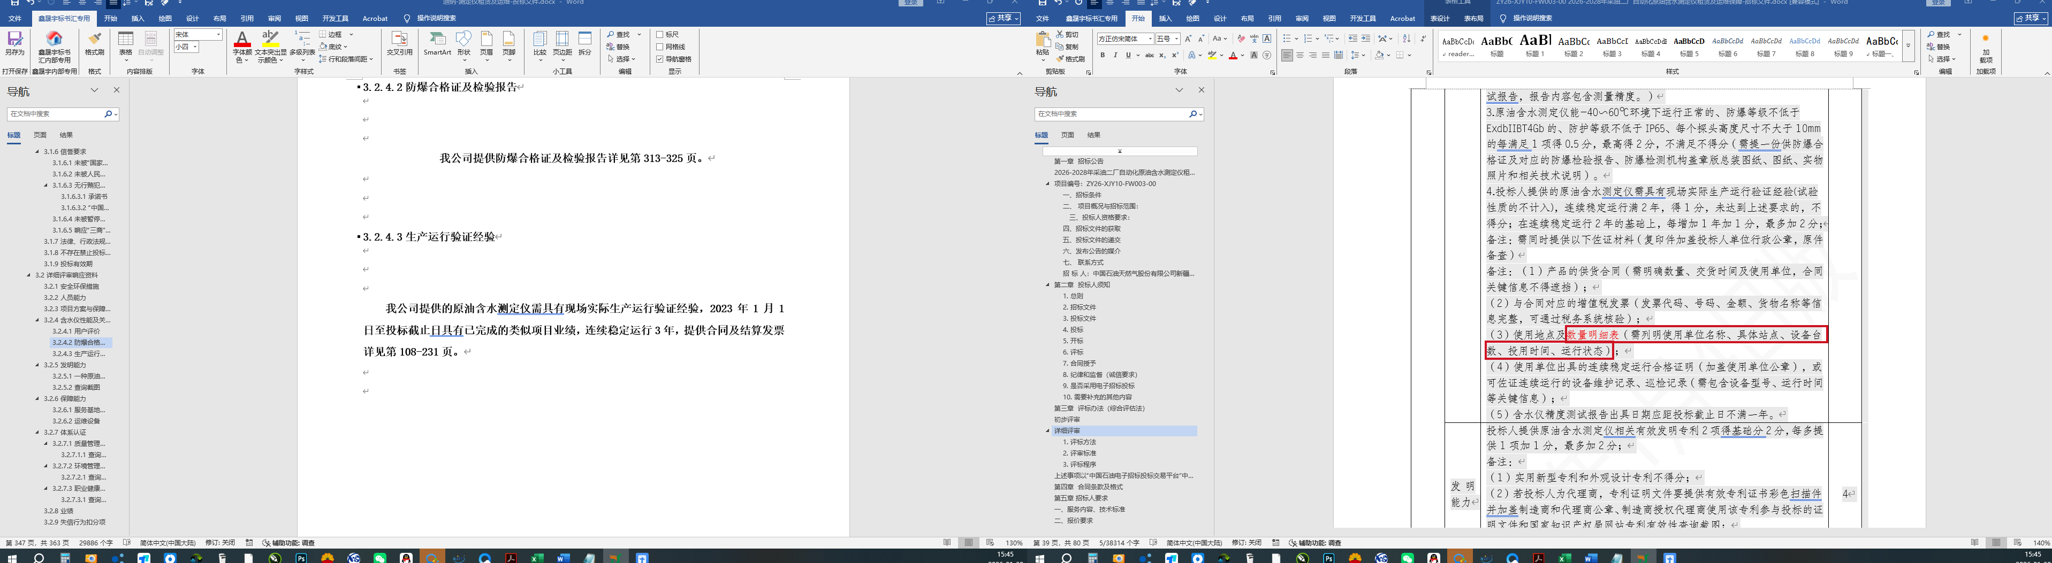2052x563 pixels.
Task: Click 剪切 cut in right window
Action: 1067,35
